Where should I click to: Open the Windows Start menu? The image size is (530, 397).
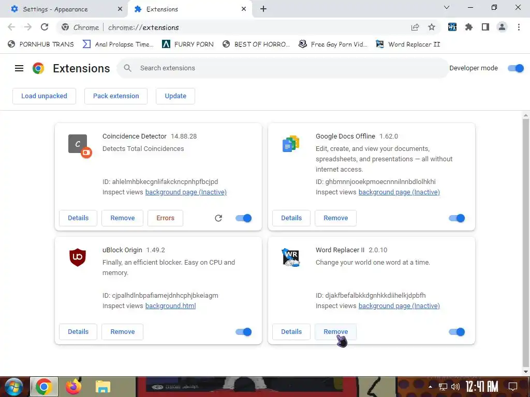(13, 387)
